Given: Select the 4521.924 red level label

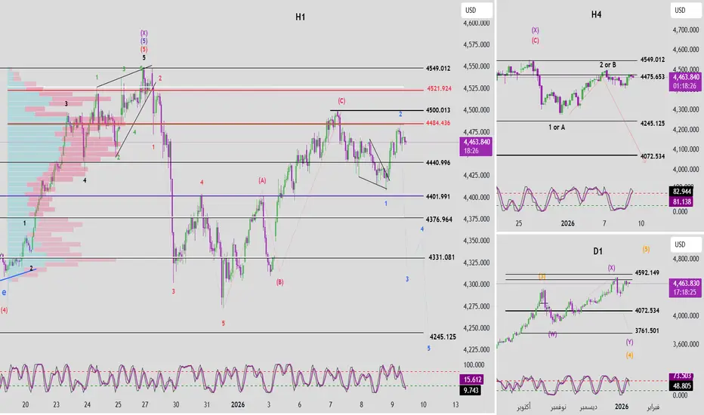Looking at the screenshot, I should (439, 88).
